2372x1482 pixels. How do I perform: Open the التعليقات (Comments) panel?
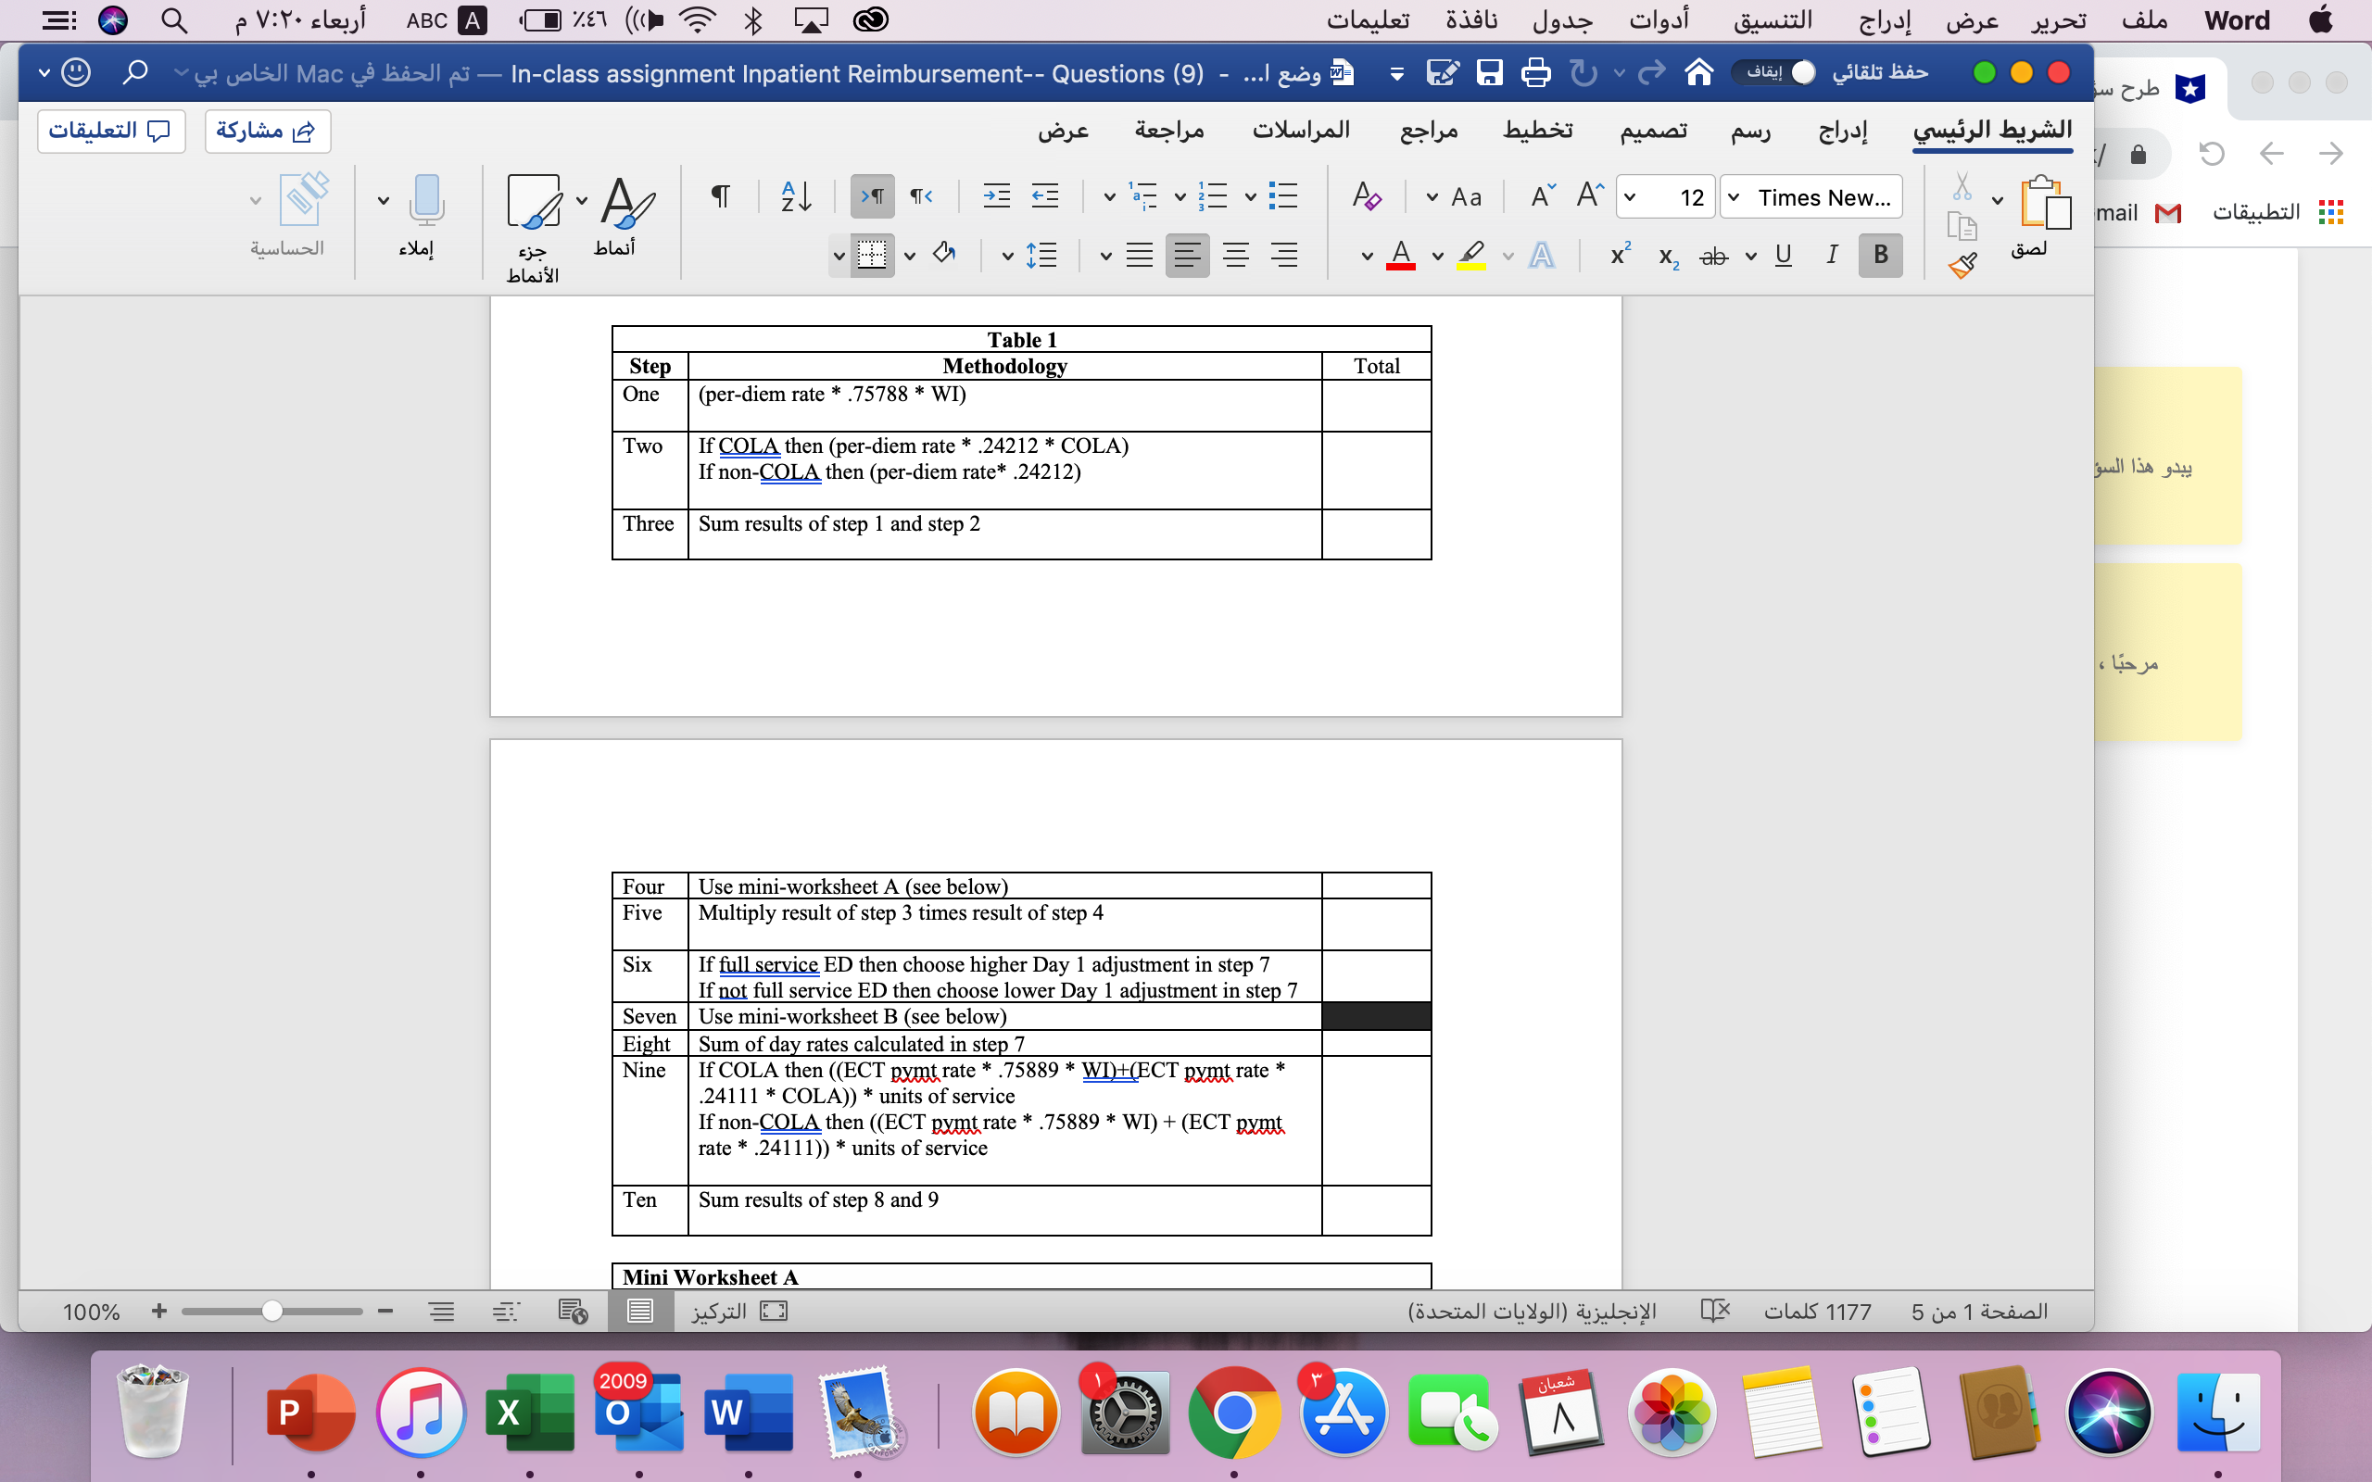click(111, 131)
